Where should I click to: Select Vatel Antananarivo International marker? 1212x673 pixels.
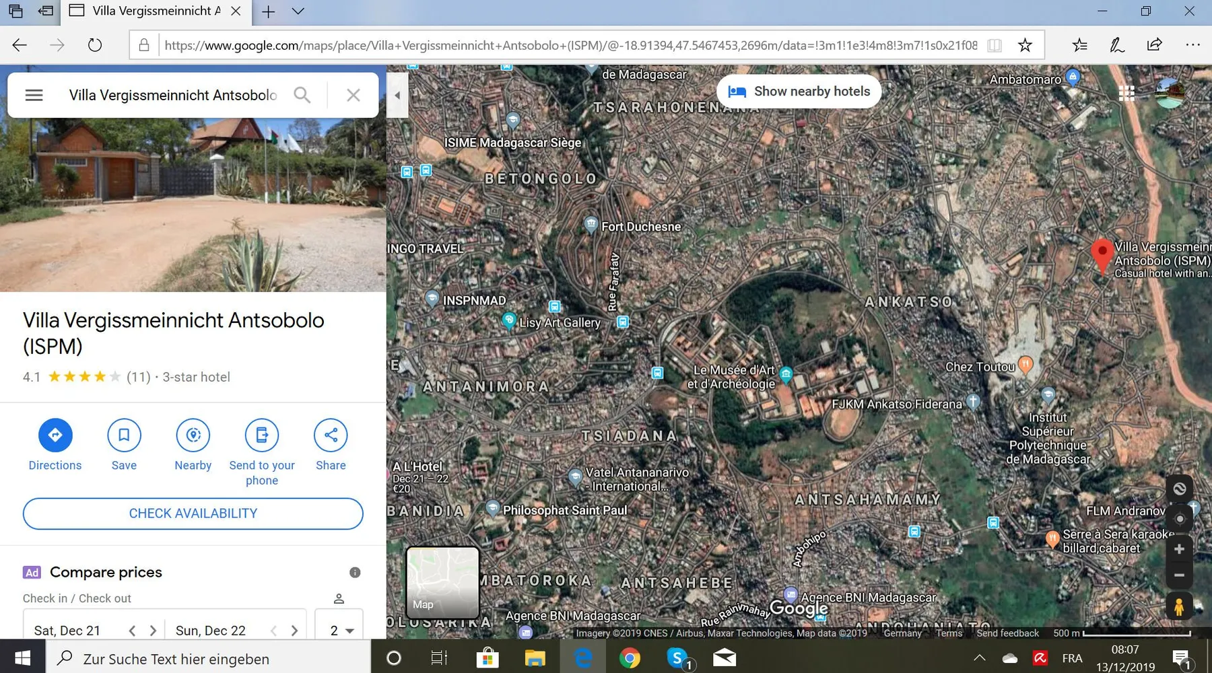click(575, 477)
